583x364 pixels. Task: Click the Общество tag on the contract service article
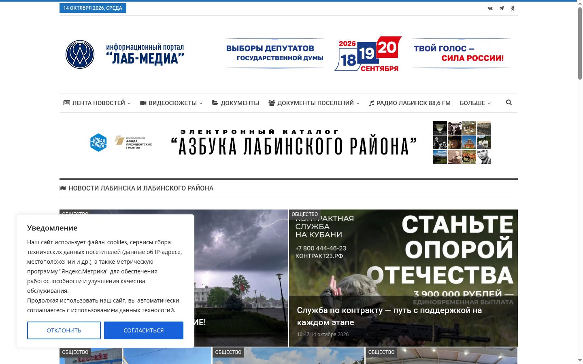pos(305,214)
